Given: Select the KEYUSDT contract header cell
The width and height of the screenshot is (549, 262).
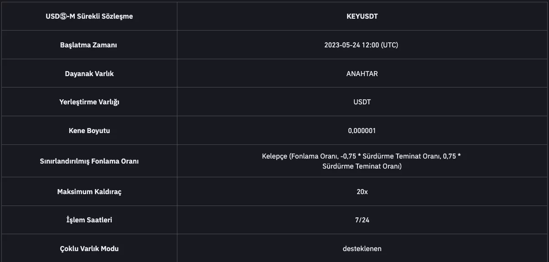Looking at the screenshot, I should pyautogui.click(x=362, y=16).
